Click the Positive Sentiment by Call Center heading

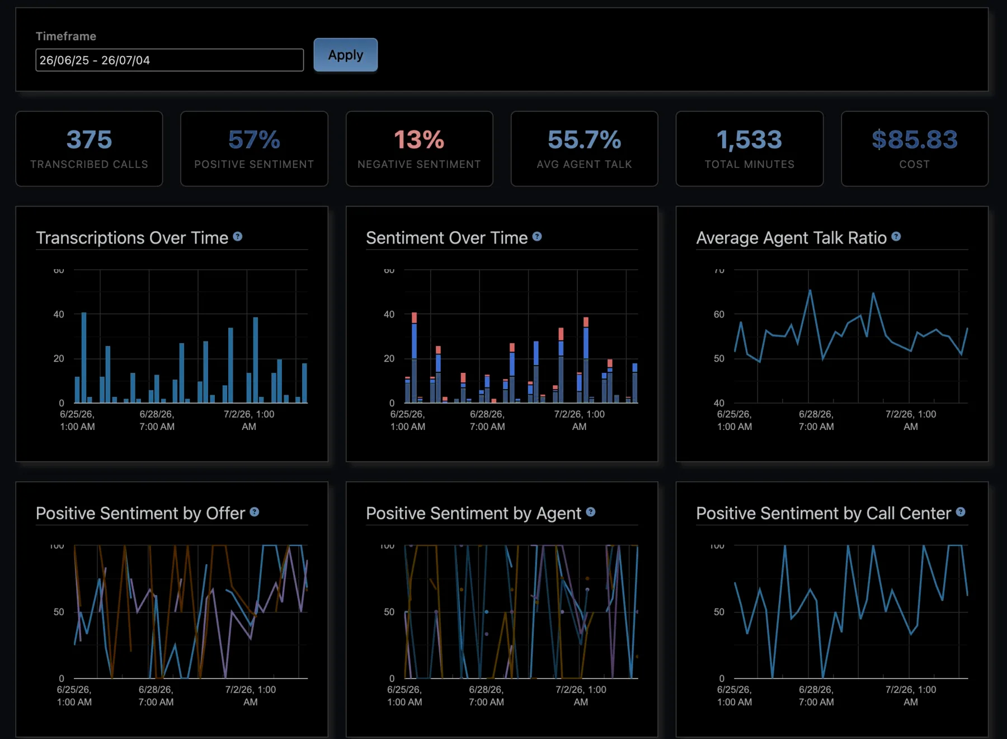tap(824, 513)
